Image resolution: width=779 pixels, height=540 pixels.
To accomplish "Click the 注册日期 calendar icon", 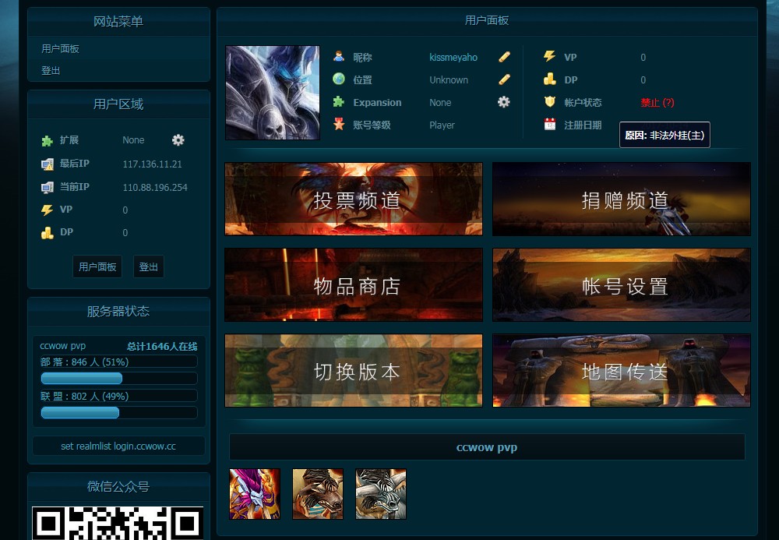I will pos(548,125).
